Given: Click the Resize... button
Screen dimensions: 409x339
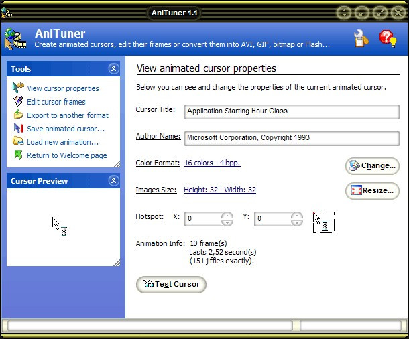Looking at the screenshot, I should pyautogui.click(x=372, y=191).
